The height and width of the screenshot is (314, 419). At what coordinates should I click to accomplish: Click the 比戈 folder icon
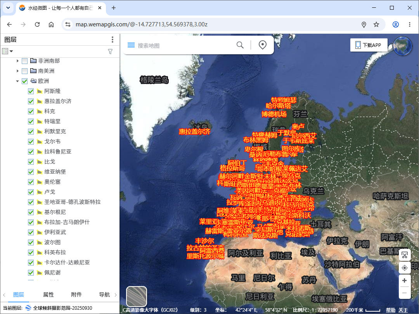(40, 162)
